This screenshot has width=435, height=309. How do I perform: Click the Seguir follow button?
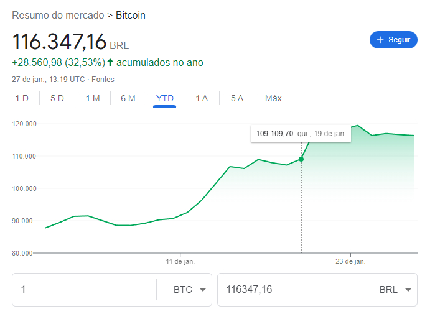point(393,40)
